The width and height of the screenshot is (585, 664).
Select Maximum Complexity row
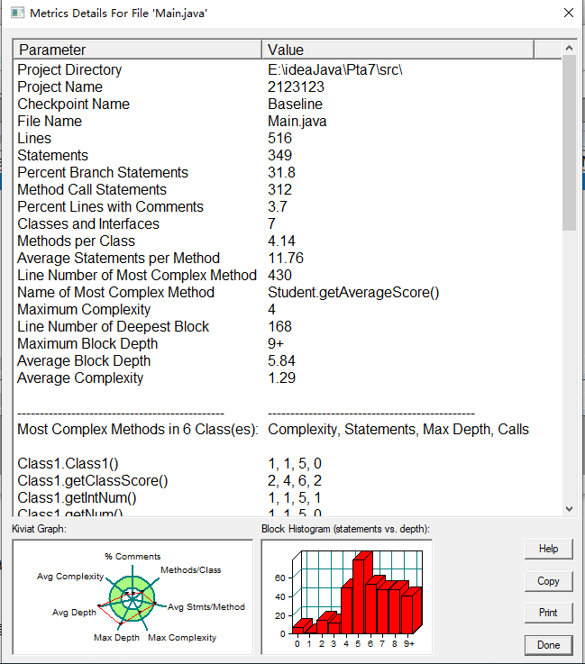pyautogui.click(x=288, y=310)
